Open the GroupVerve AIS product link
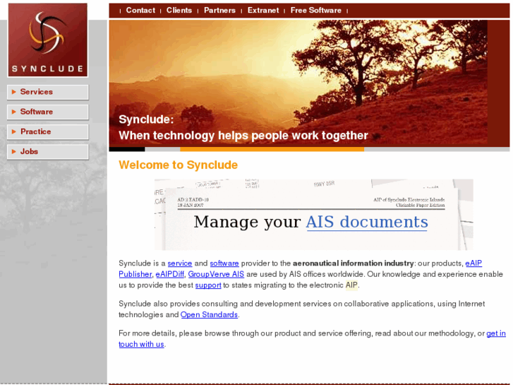Image resolution: width=513 pixels, height=385 pixels. click(x=216, y=274)
